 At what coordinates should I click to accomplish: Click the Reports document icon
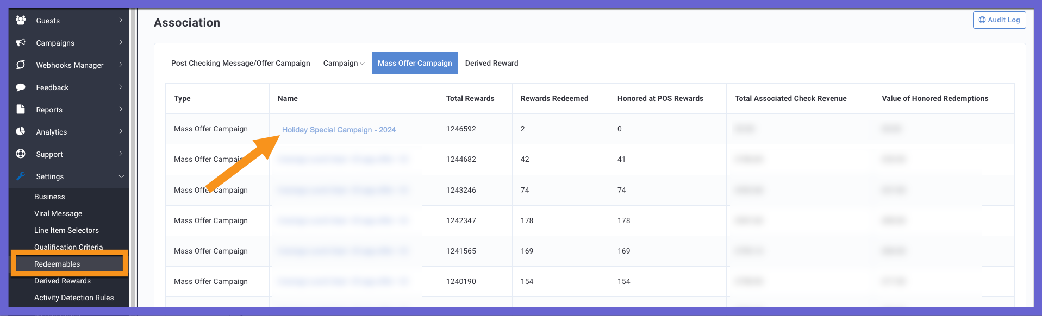21,109
